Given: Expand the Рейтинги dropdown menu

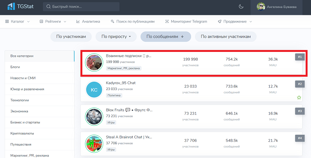Looking at the screenshot, I should point(54,22).
